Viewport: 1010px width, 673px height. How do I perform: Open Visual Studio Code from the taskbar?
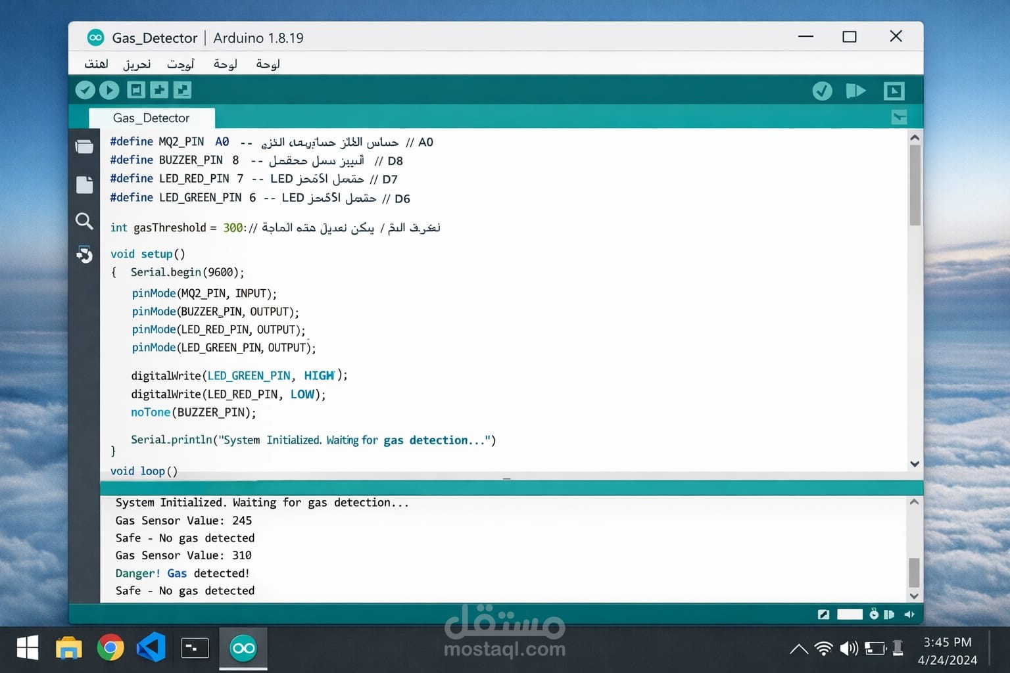tap(151, 648)
